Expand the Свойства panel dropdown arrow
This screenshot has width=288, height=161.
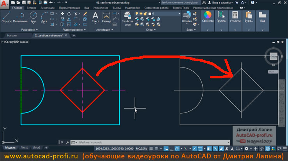(x=208, y=30)
